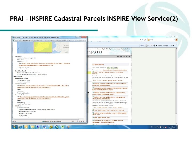Open Outlook from the taskbar
The height and width of the screenshot is (144, 192).
[x=26, y=127]
